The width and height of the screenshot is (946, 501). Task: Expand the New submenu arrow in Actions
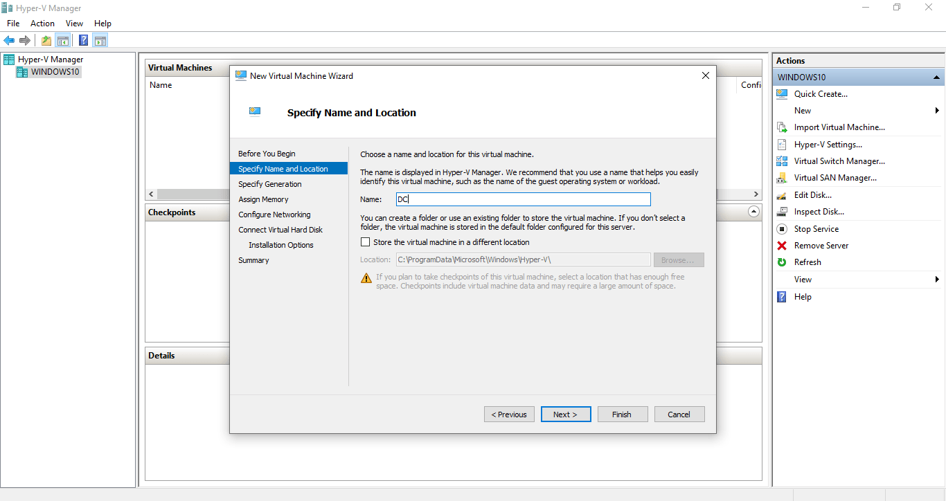[937, 111]
